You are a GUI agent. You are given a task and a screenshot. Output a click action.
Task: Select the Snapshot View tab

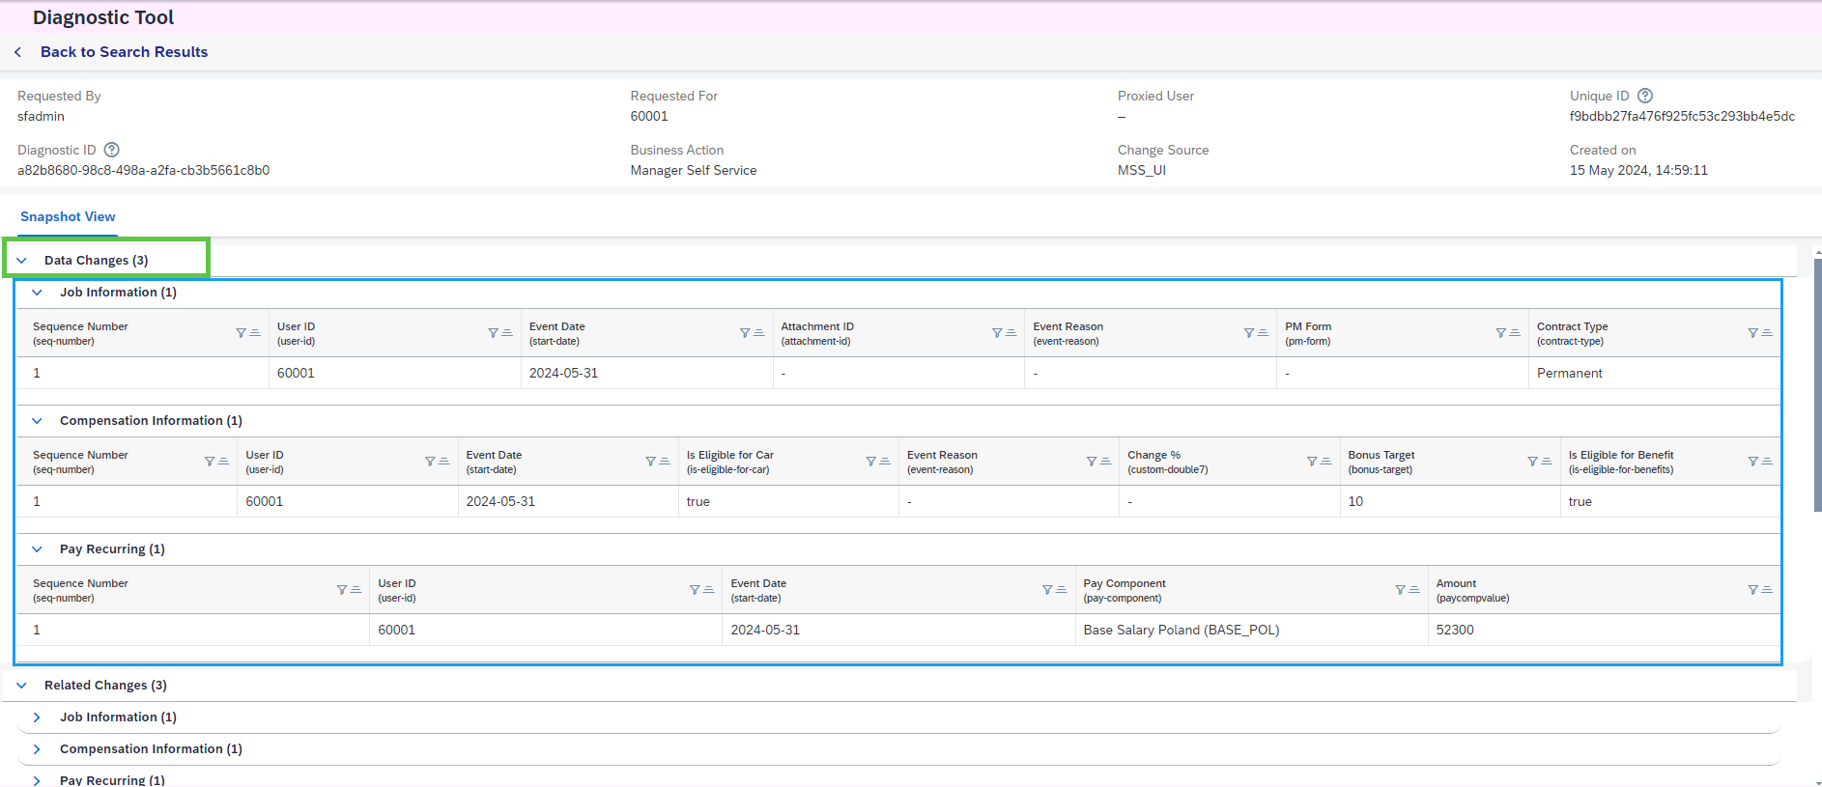tap(68, 217)
